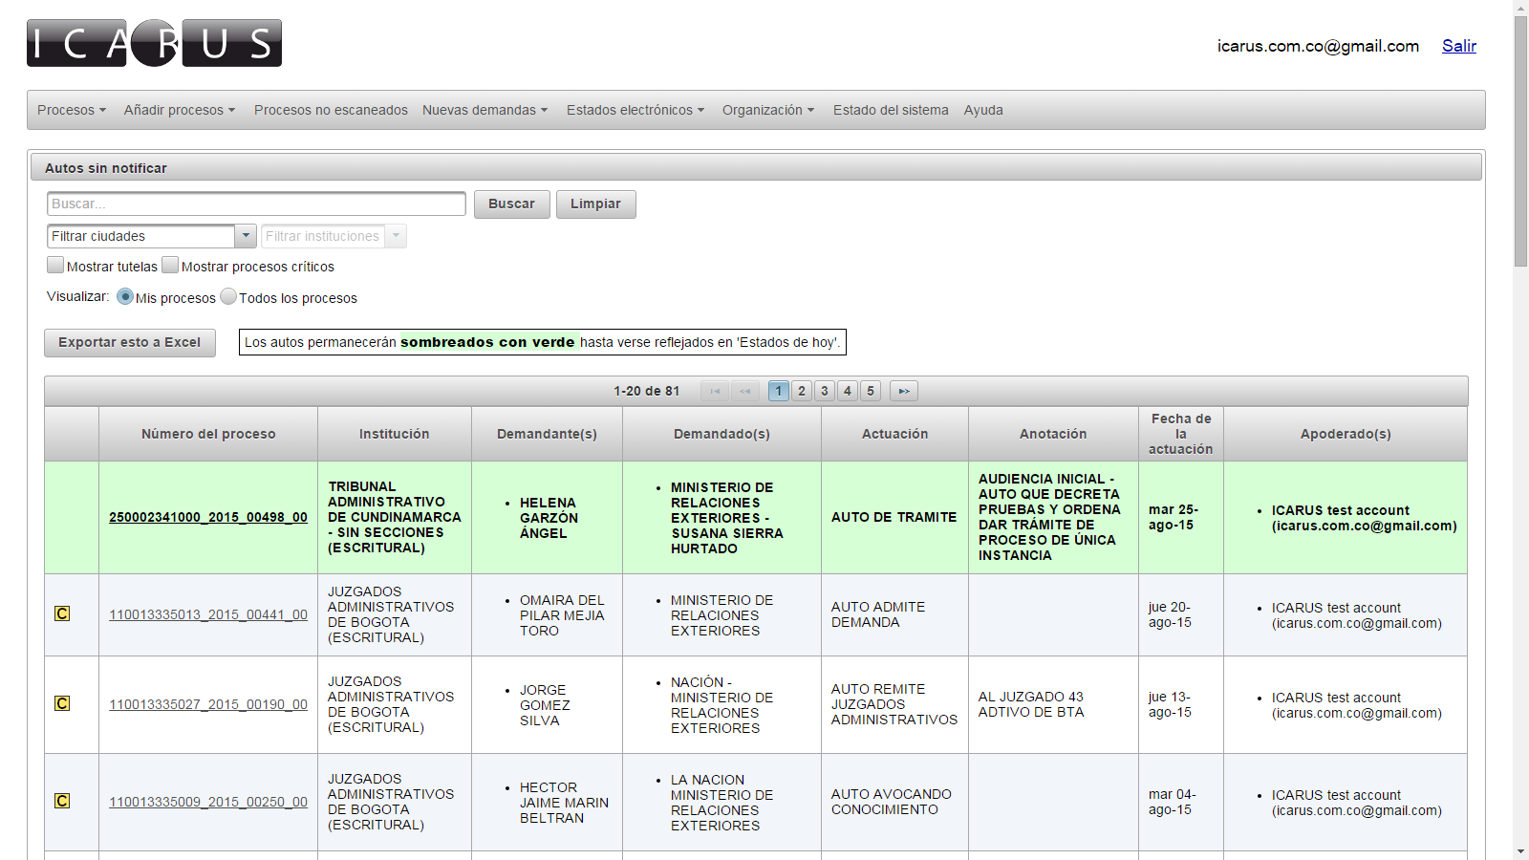Click Apoderado(s) column header
Screen dimensions: 1529x860
click(1346, 434)
